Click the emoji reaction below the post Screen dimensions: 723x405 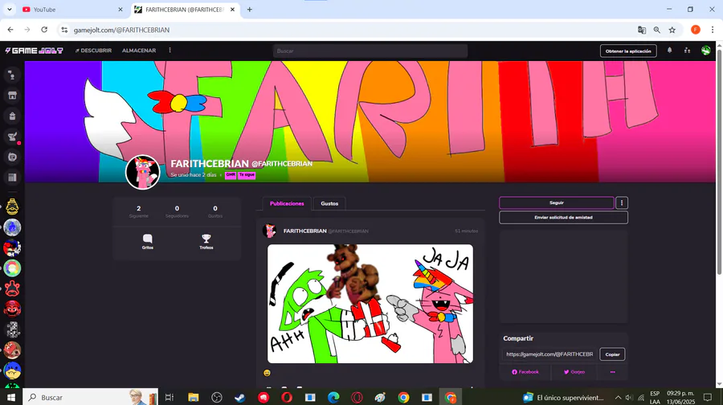[x=267, y=373]
